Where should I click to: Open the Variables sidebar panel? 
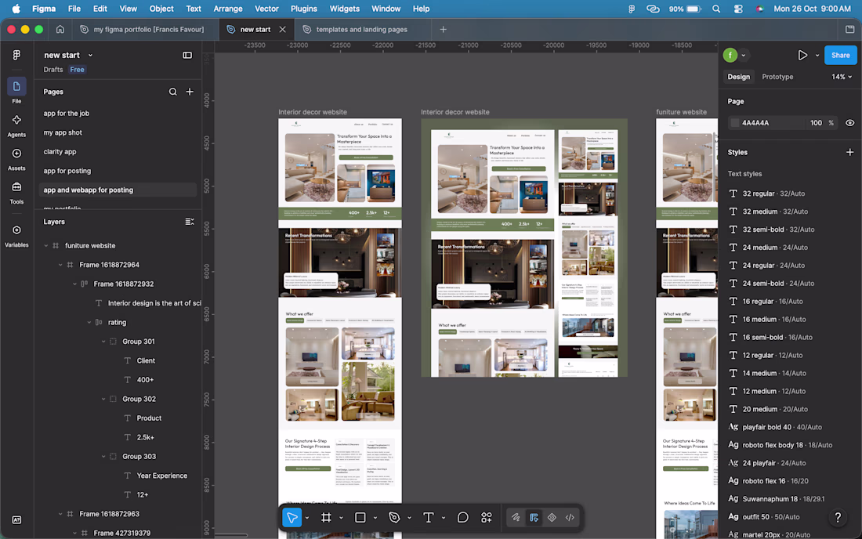pos(16,237)
